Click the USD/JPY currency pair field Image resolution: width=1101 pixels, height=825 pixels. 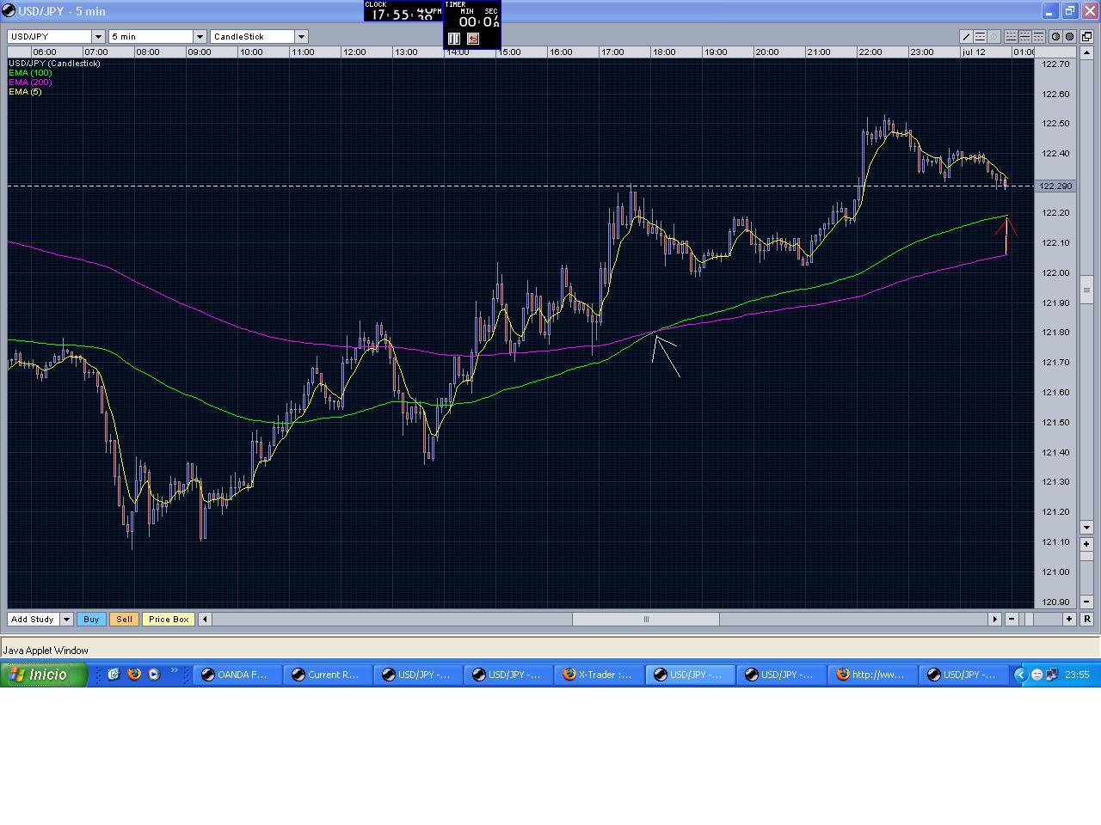pyautogui.click(x=50, y=37)
